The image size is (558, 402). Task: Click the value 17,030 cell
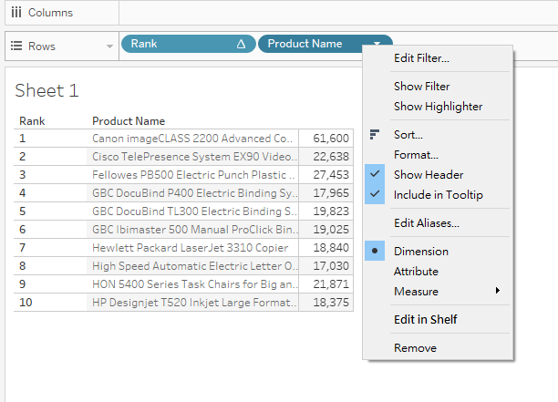pyautogui.click(x=326, y=266)
